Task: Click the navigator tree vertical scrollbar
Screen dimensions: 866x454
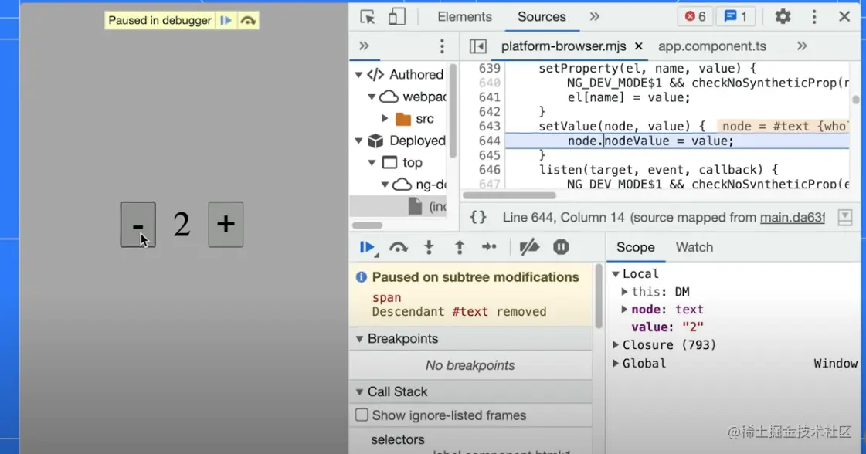Action: click(453, 110)
